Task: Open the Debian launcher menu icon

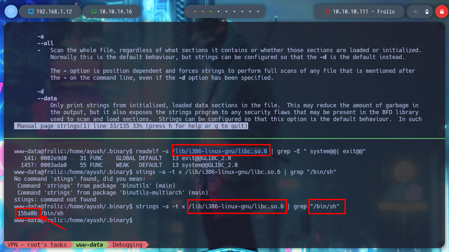Action: pyautogui.click(x=11, y=11)
